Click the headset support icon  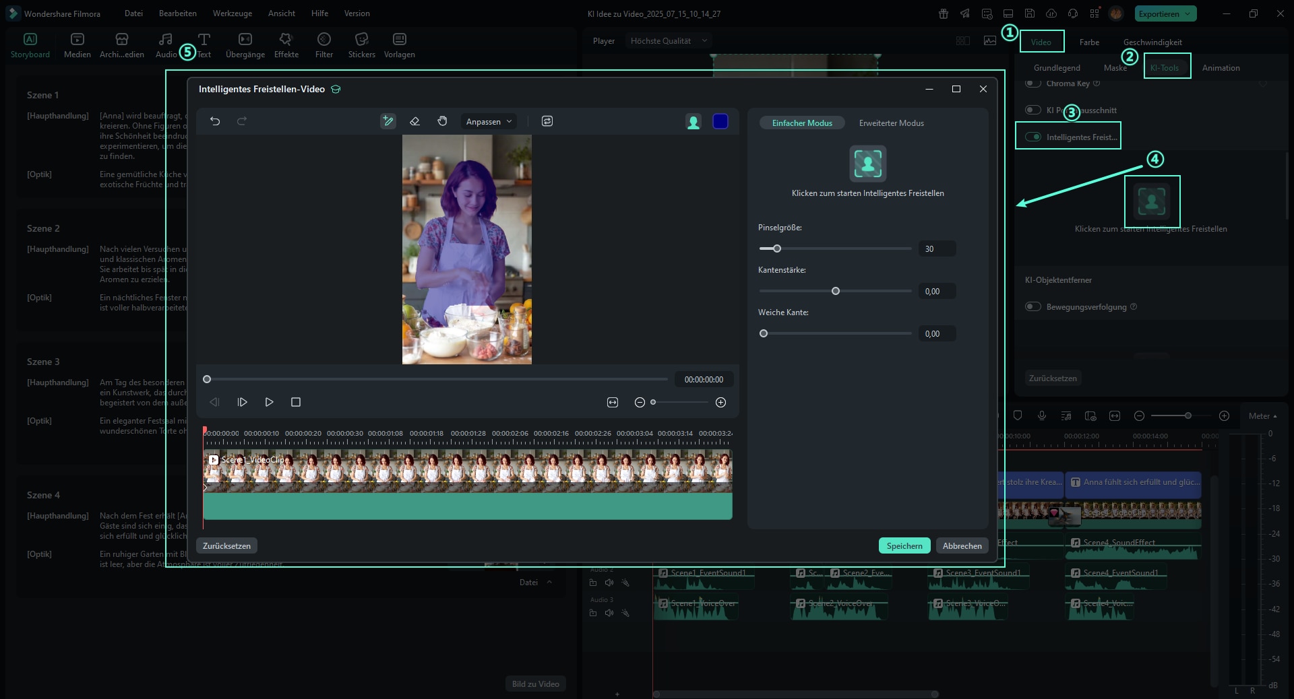[1073, 13]
